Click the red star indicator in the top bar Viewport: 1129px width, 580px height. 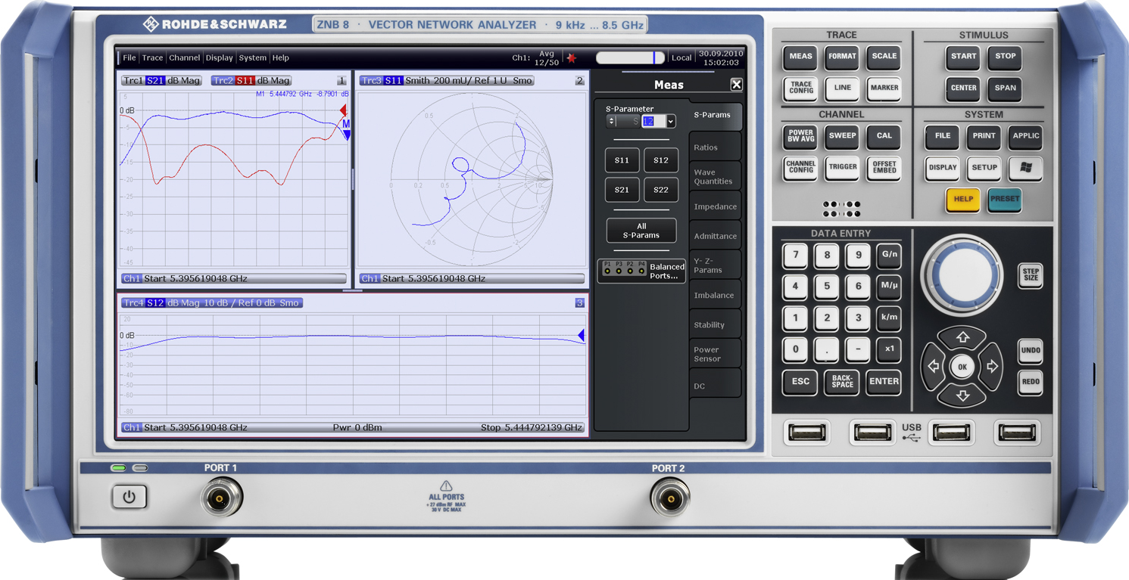[572, 57]
